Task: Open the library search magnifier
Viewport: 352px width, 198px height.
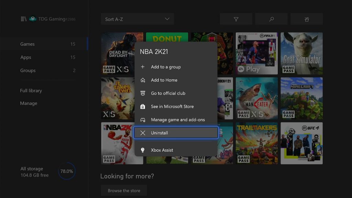Action: [272, 19]
